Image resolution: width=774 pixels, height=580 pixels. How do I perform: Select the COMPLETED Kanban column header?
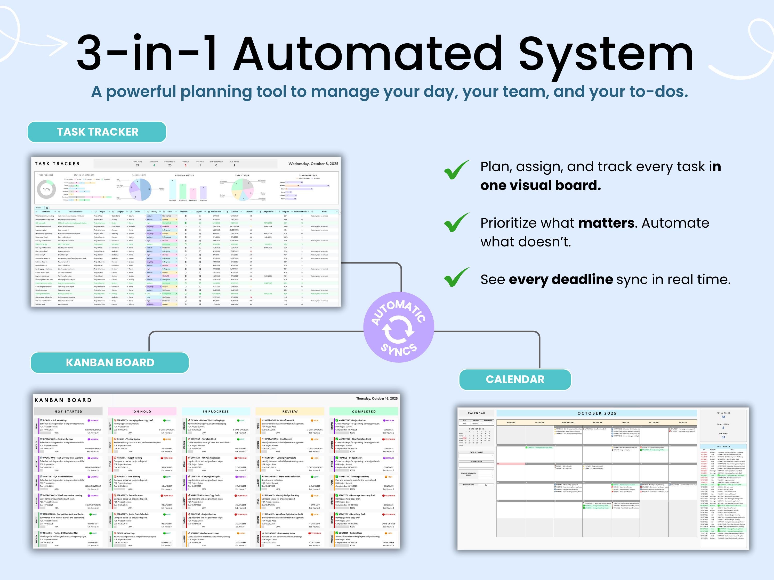(364, 411)
